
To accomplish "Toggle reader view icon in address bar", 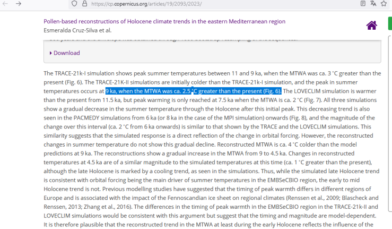I will point(363,4).
